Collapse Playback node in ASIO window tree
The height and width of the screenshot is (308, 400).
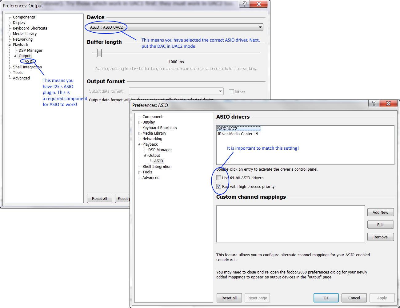(139, 144)
